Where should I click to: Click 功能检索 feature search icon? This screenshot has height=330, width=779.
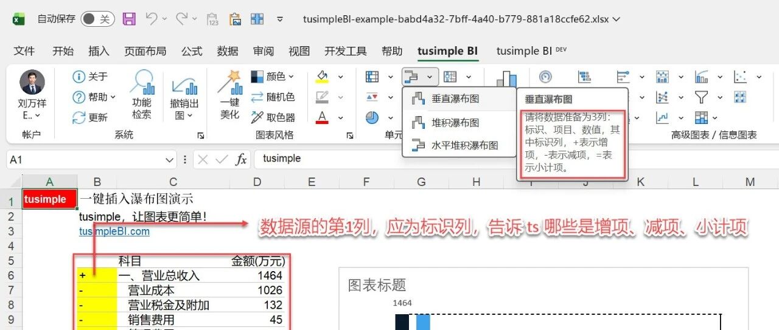tap(142, 95)
